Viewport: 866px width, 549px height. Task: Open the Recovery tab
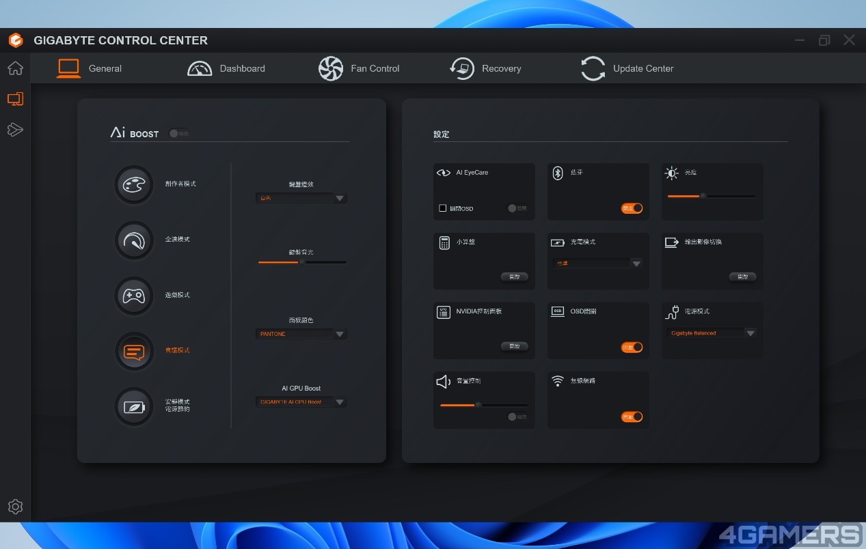click(x=485, y=68)
